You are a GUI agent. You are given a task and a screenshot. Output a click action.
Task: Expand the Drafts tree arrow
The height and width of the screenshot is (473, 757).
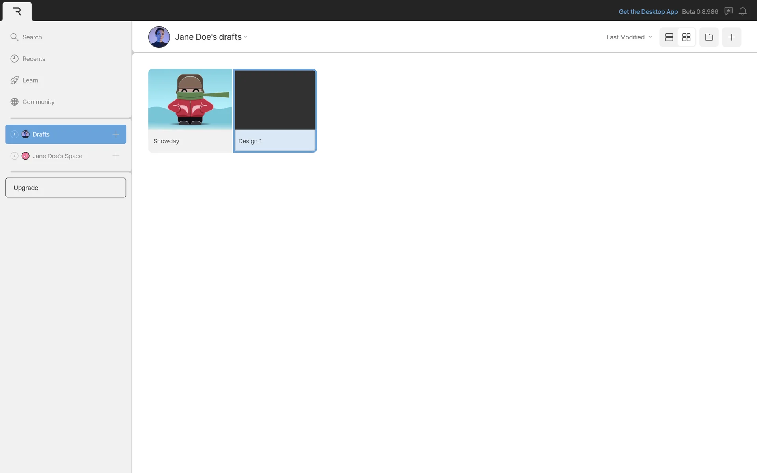click(x=14, y=134)
